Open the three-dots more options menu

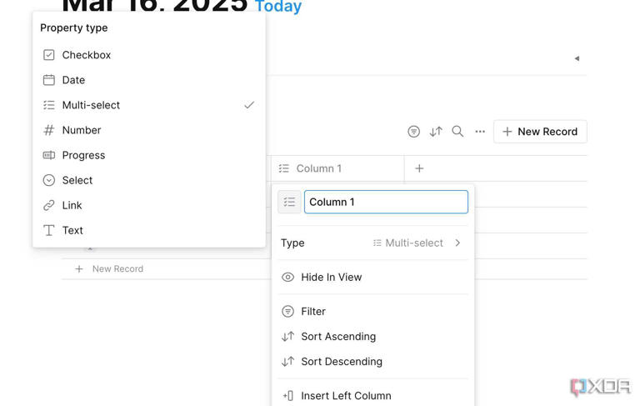[x=480, y=132]
